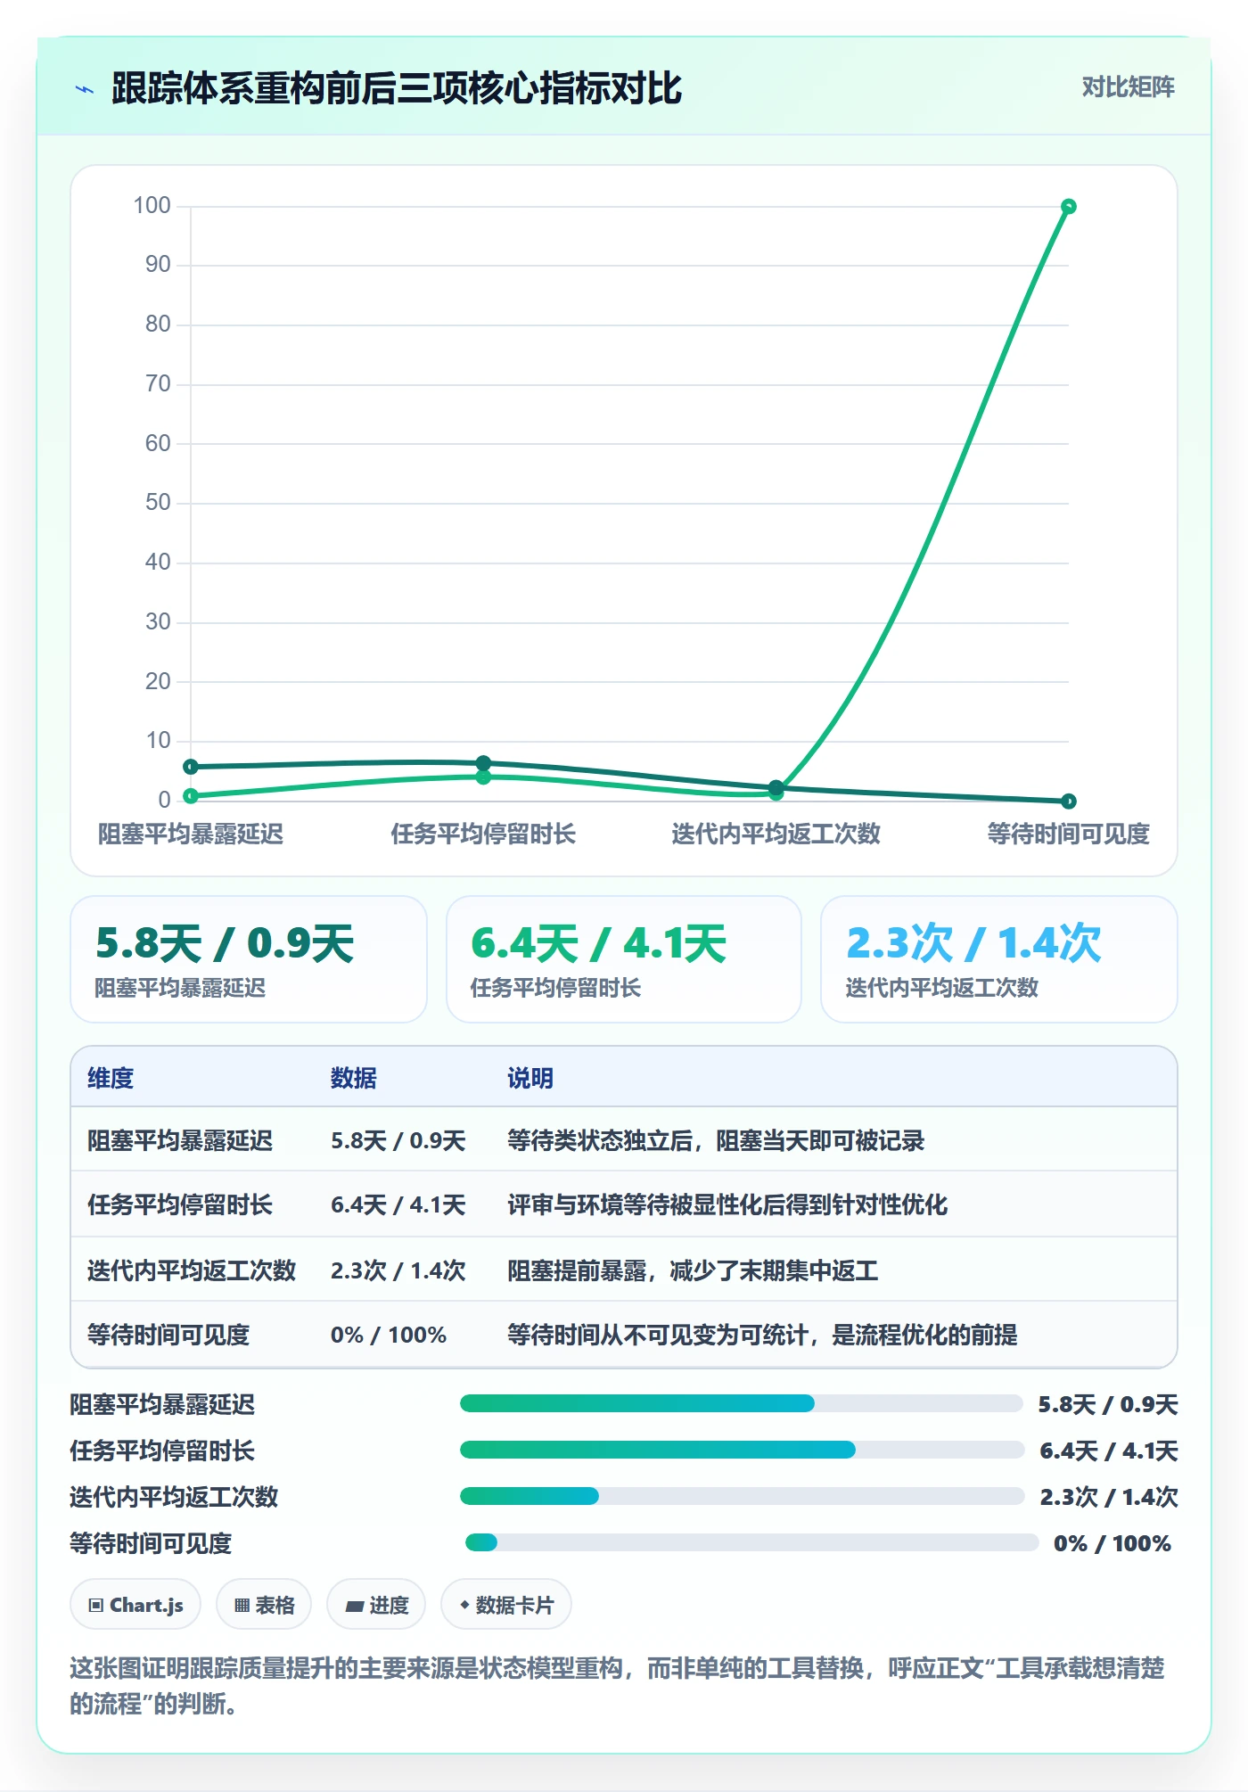Click the dark green point above 任务平均停留时长 in the chart

[x=483, y=763]
